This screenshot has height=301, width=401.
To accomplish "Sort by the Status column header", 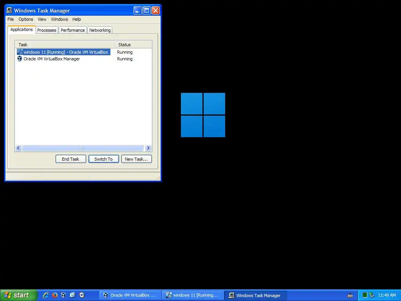I will click(x=133, y=45).
